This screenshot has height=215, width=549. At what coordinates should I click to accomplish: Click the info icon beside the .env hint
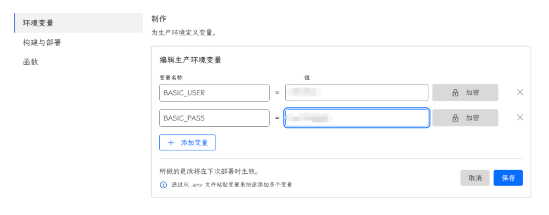pos(164,185)
